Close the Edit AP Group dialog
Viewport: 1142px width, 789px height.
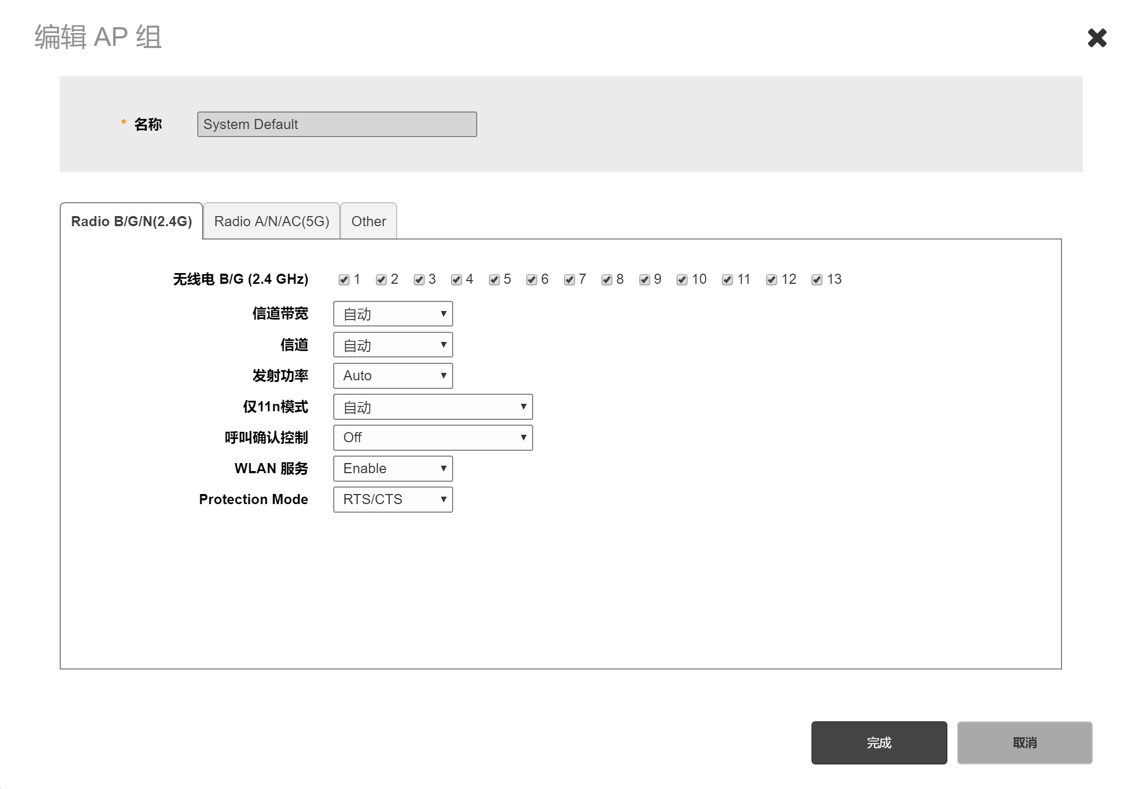[x=1097, y=38]
